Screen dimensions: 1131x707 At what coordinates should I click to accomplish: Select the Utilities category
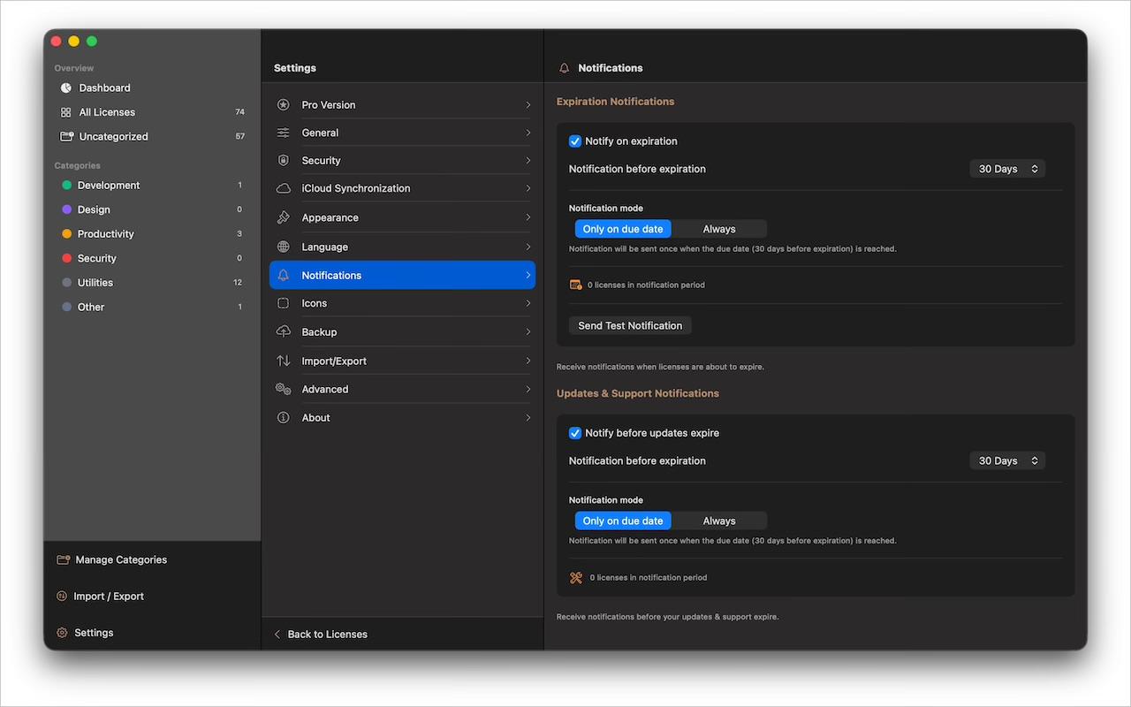(152, 283)
